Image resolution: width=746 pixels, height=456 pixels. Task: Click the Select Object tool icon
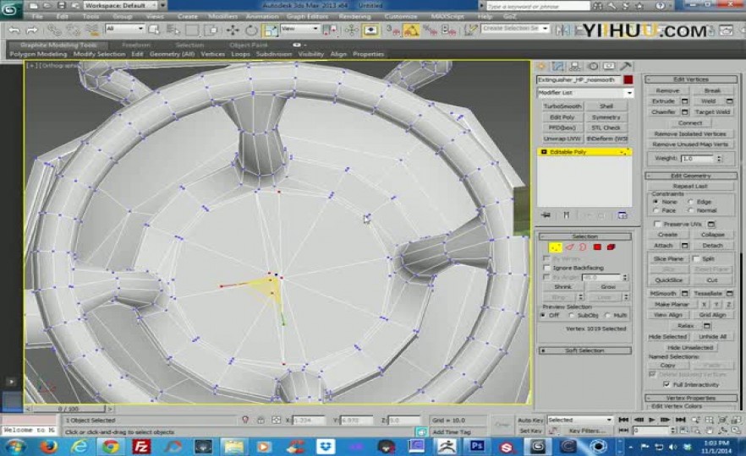154,30
